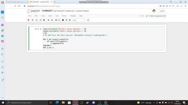Click the Trusted notebook indicator
The image size is (188, 105).
[142, 16]
